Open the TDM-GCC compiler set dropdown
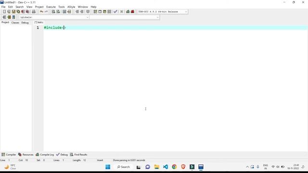The image size is (308, 173). pyautogui.click(x=186, y=12)
